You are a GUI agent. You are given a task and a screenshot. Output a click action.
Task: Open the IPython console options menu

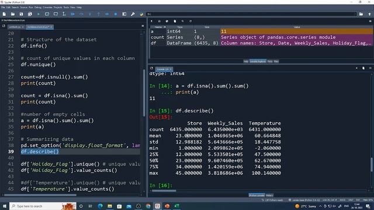tap(370, 68)
